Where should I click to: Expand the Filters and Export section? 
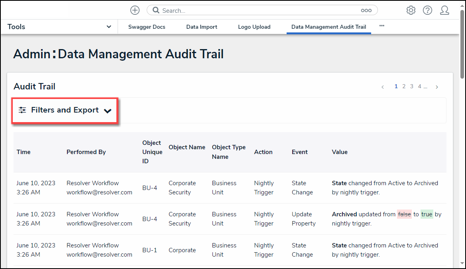pos(65,110)
